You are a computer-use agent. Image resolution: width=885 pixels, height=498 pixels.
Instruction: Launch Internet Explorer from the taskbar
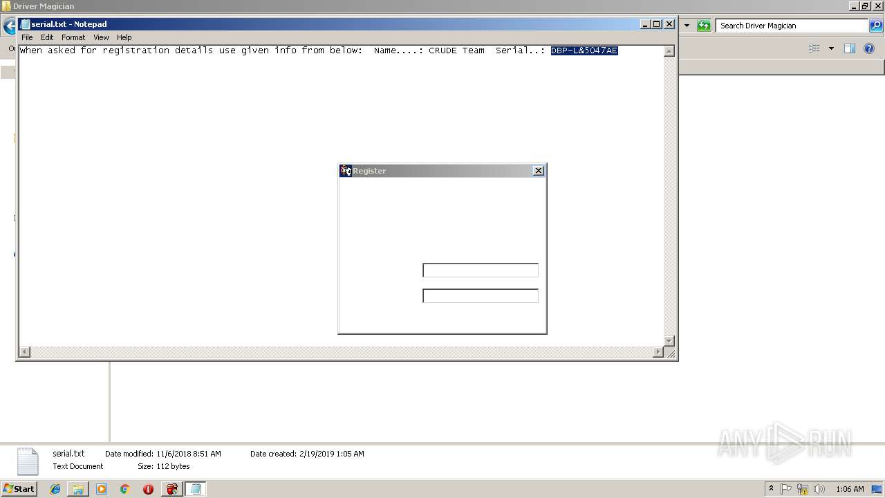(55, 489)
